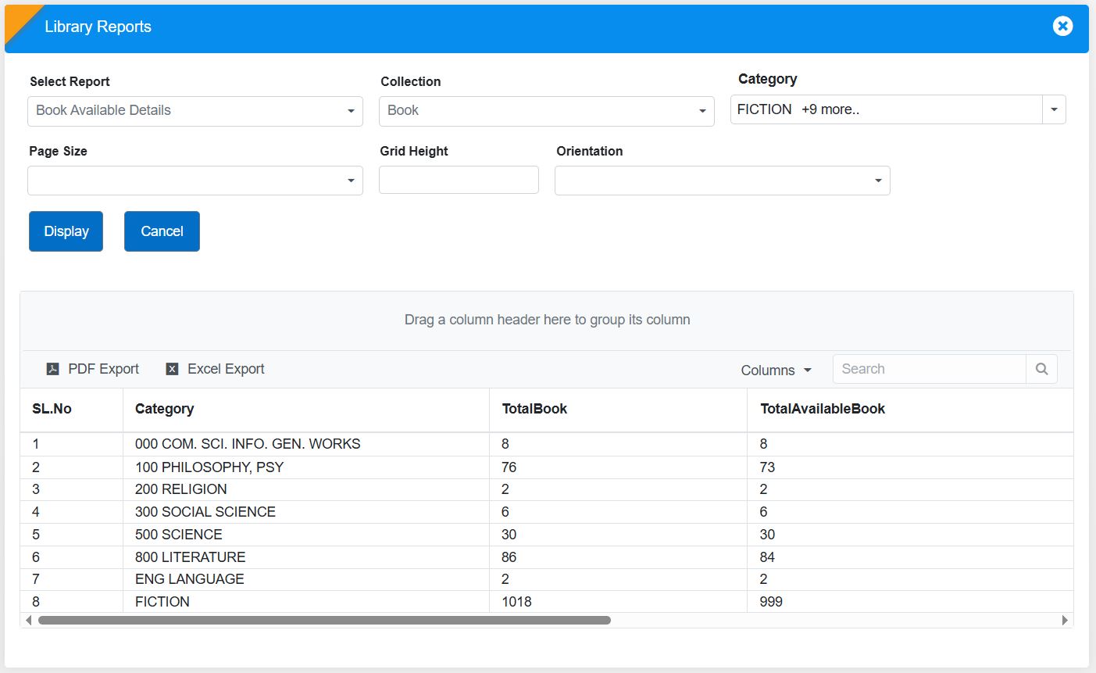Click the horizontal scrollbar left arrow
Screen dimensions: 1096x673
(x=29, y=621)
